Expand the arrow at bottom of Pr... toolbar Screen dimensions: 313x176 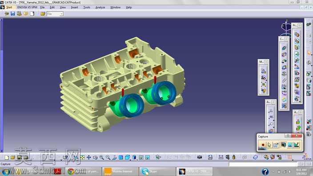coord(300,102)
